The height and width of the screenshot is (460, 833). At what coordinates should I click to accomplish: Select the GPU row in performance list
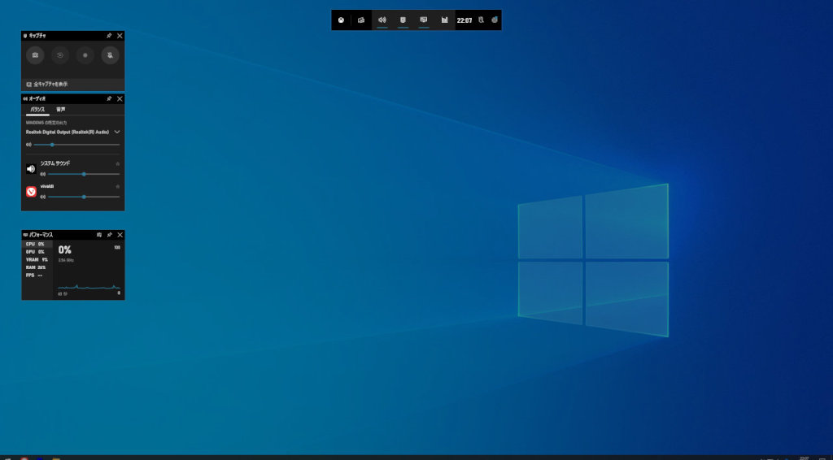[37, 252]
